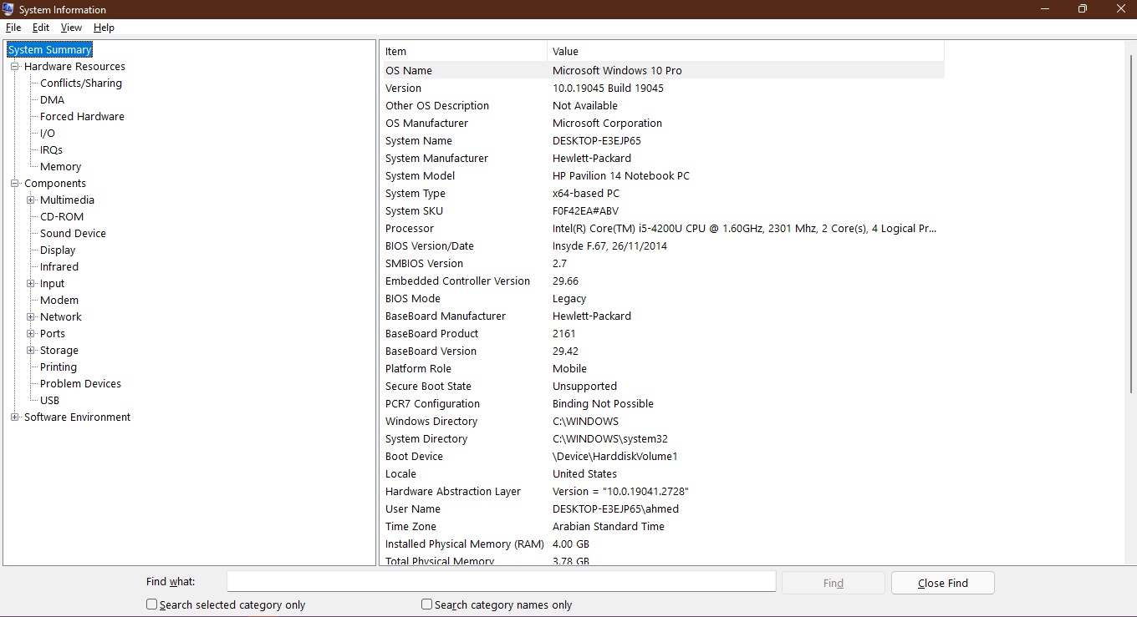
Task: Select USB in the tree
Action: tap(49, 401)
